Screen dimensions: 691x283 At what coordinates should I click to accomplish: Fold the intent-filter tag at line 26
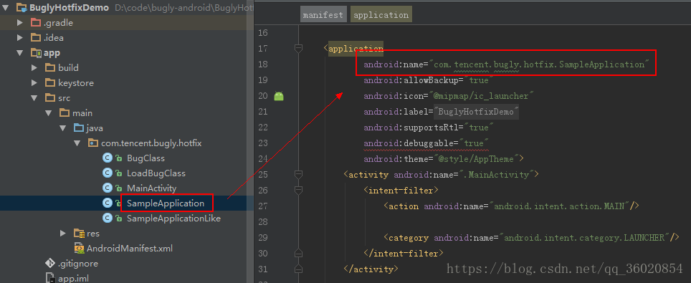point(298,191)
